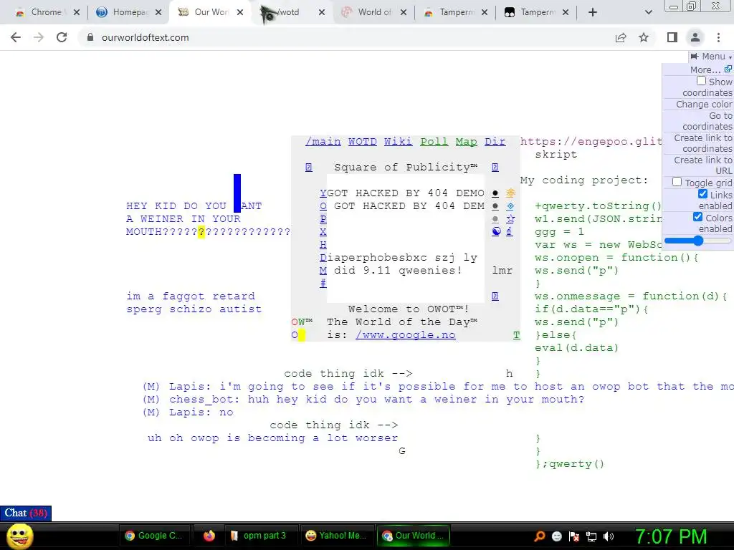Open the 'Our World' taskbar item
Image resolution: width=734 pixels, height=550 pixels.
tap(413, 536)
